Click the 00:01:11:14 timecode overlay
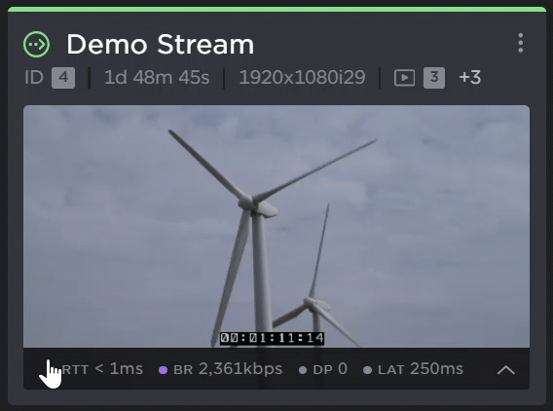 (x=272, y=338)
